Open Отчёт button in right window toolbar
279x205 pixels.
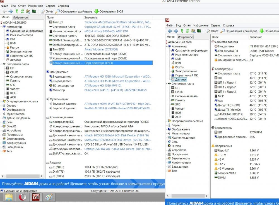pyautogui.click(x=212, y=31)
